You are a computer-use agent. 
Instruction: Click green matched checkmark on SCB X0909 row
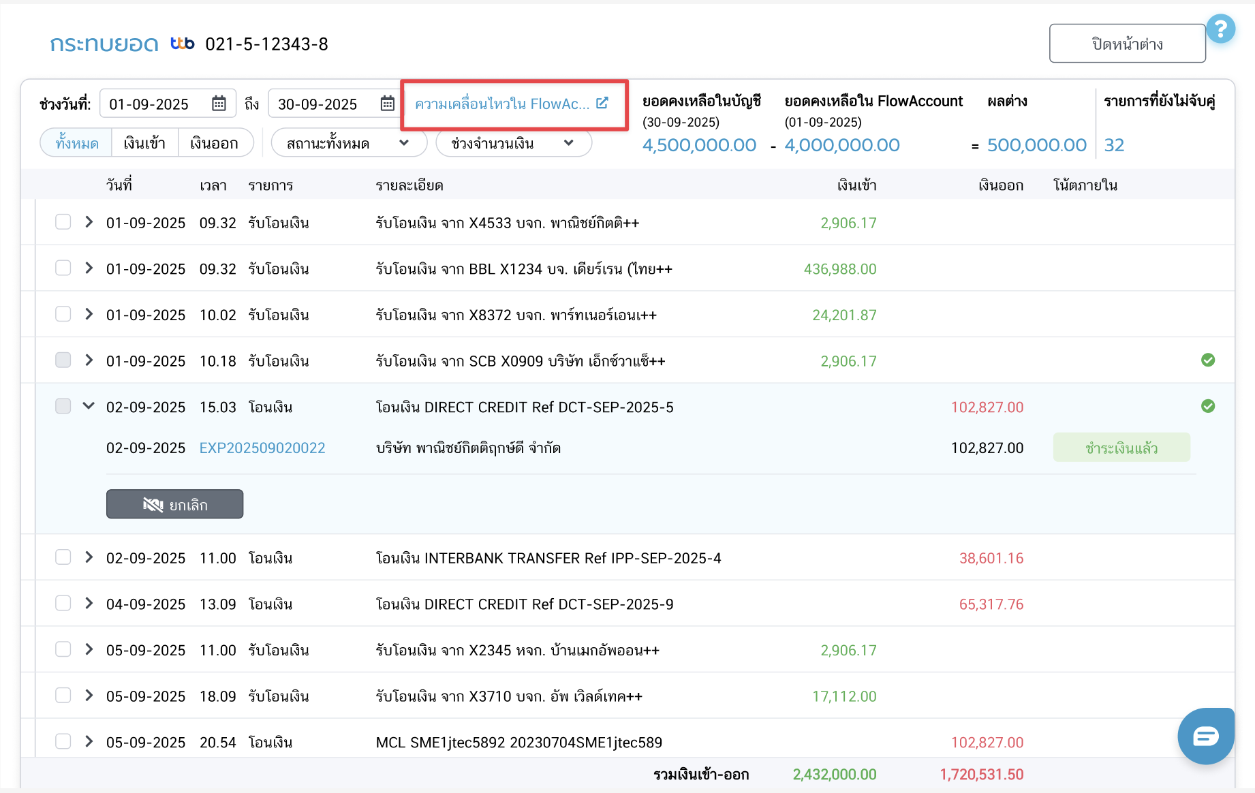pos(1207,360)
